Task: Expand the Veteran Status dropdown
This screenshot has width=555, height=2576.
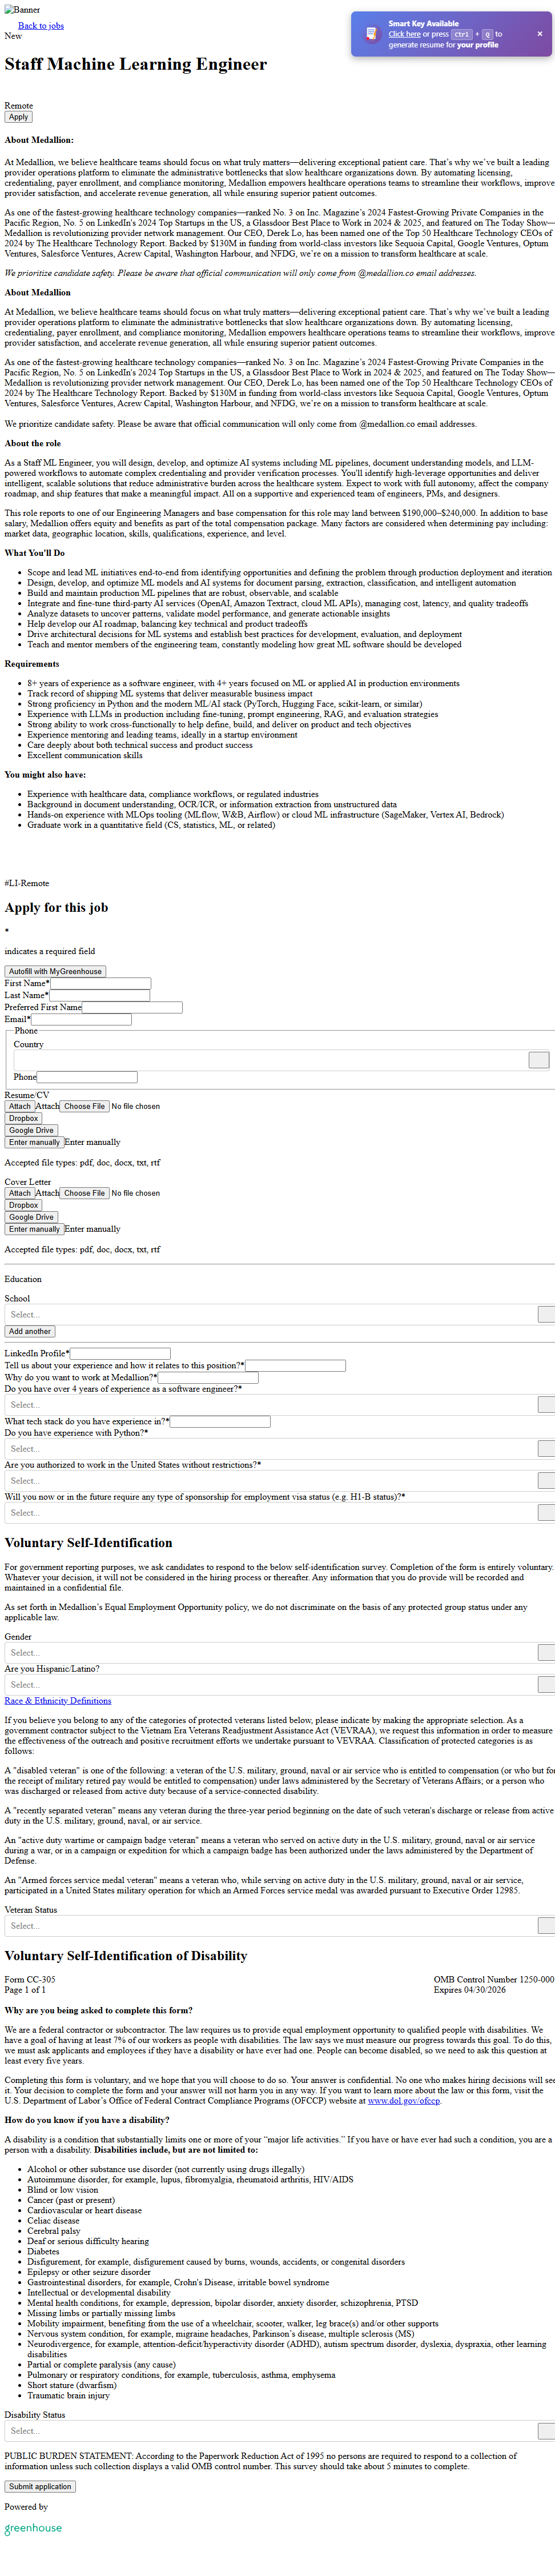Action: pyautogui.click(x=546, y=1925)
